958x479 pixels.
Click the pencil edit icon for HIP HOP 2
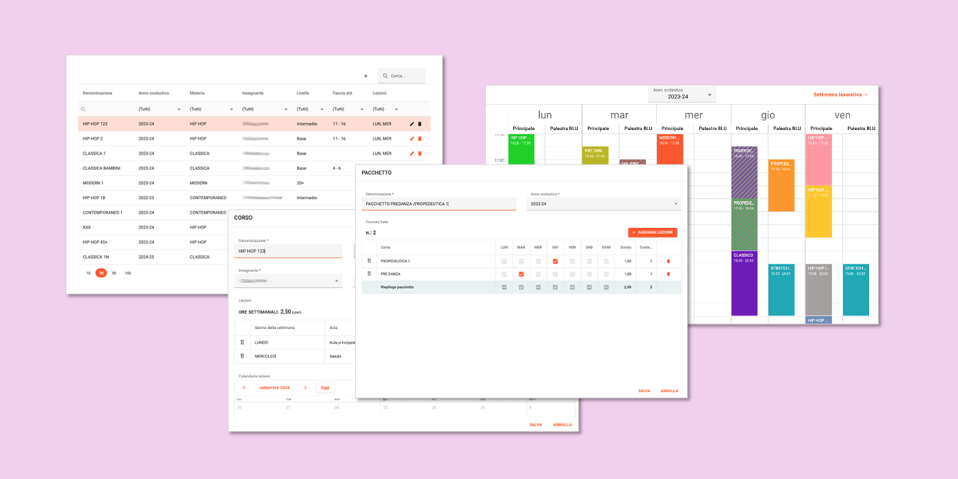412,139
